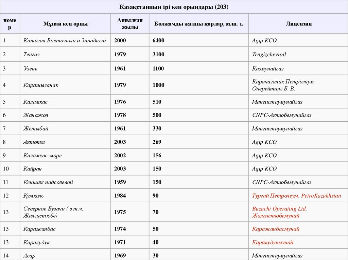
Task: Click the table title Қазақстанның ірі кен орындары
Action: point(174,7)
